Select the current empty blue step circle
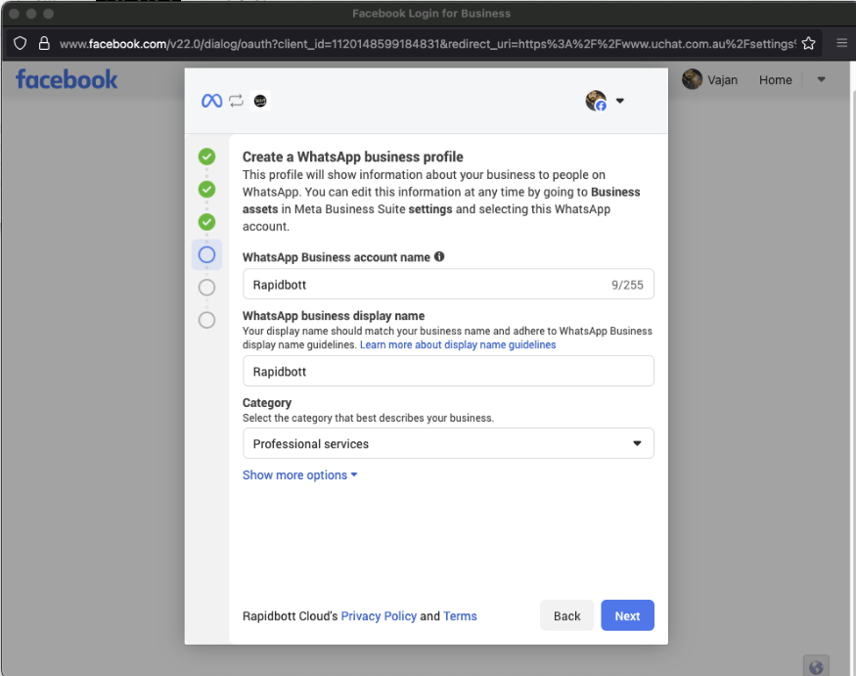Screen dimensions: 856x676 pyautogui.click(x=206, y=254)
